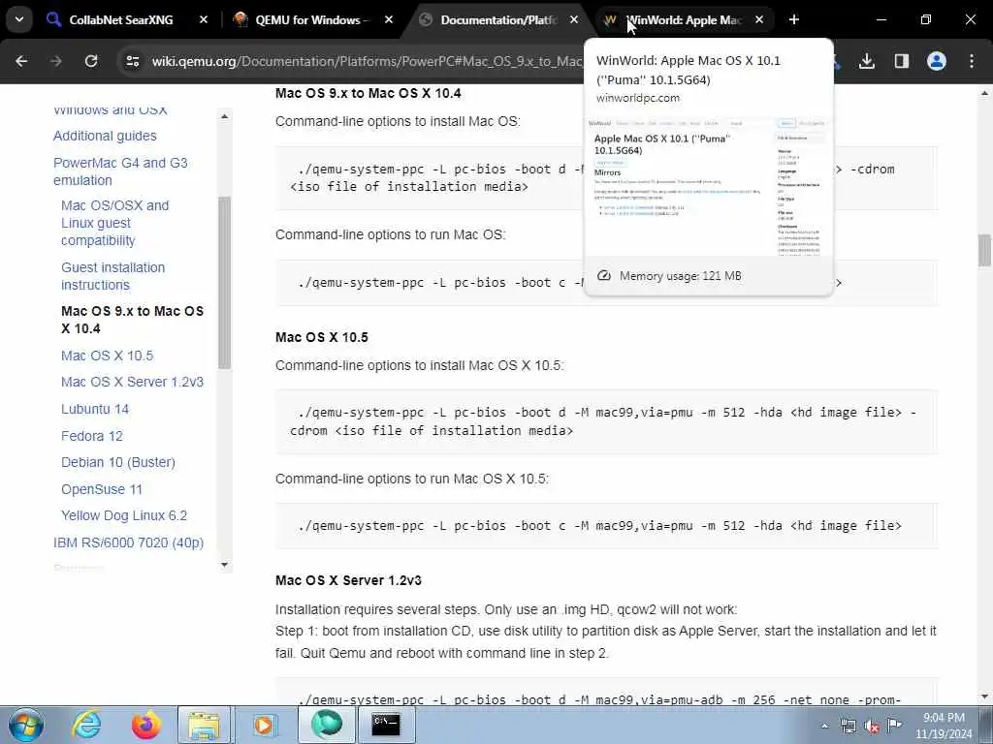Open the Chrome three-dot menu
This screenshot has width=993, height=744.
pos(971,61)
